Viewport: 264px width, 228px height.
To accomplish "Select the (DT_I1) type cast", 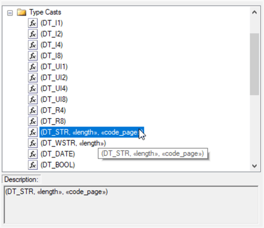I will 52,23.
